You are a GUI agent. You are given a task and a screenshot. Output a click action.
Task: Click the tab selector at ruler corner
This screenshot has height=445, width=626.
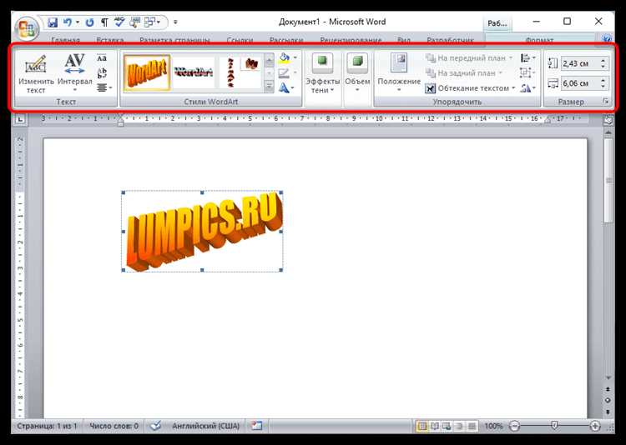21,119
